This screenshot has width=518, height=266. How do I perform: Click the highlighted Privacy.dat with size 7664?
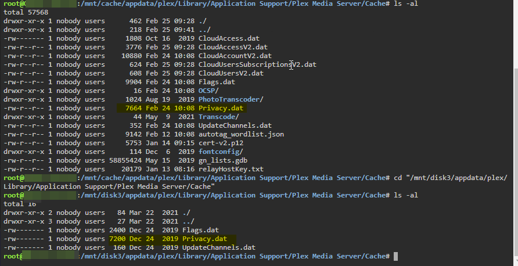tap(221, 108)
